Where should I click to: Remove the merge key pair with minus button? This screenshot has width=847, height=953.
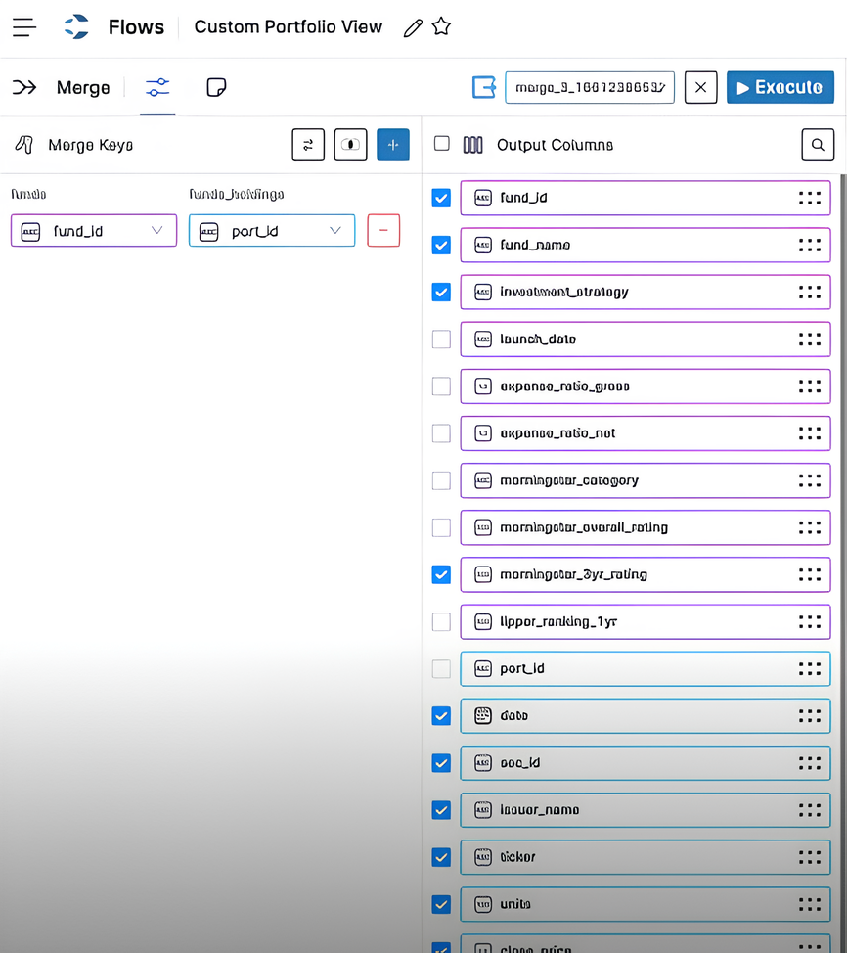(x=383, y=230)
